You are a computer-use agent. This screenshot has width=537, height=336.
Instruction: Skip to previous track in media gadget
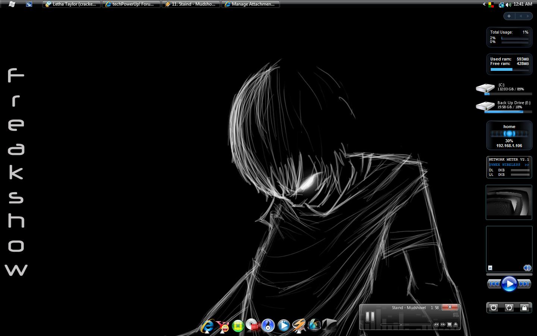pyautogui.click(x=494, y=284)
